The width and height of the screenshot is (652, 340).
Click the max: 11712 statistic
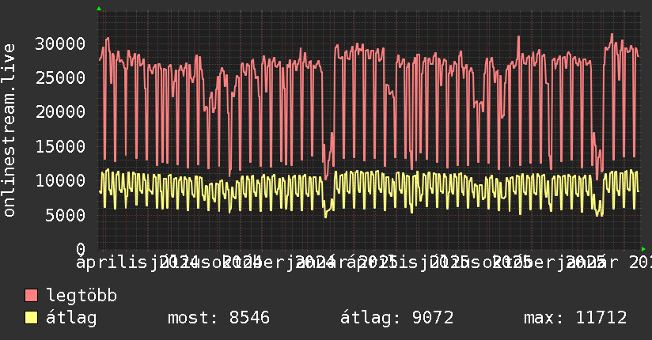point(575,318)
